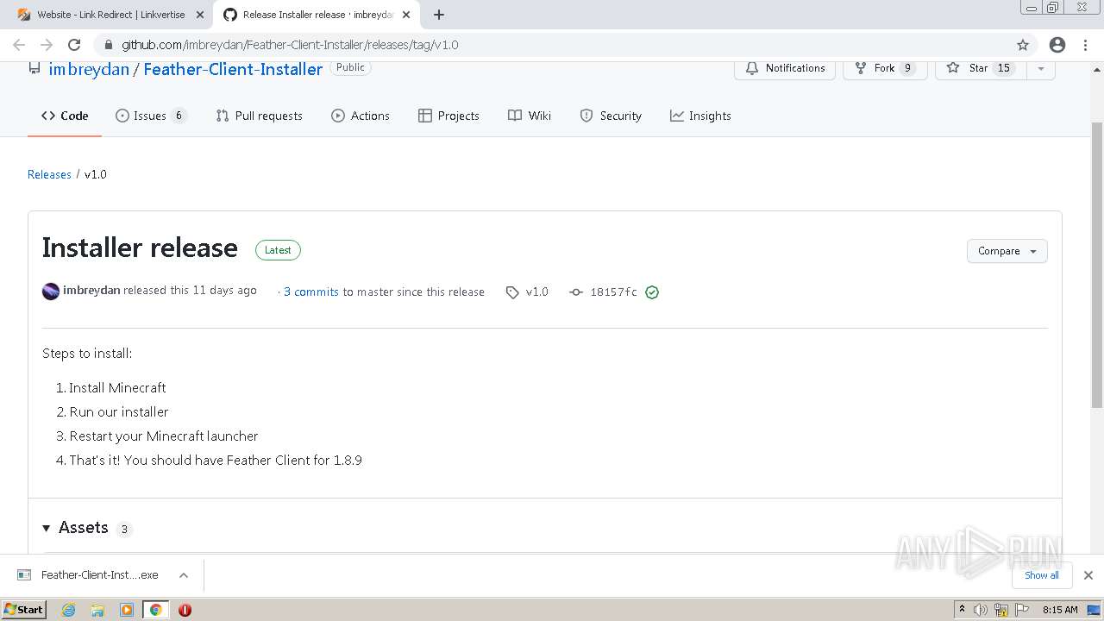Open the Feather-Client-Installer repository link
This screenshot has width=1104, height=621.
pyautogui.click(x=233, y=69)
